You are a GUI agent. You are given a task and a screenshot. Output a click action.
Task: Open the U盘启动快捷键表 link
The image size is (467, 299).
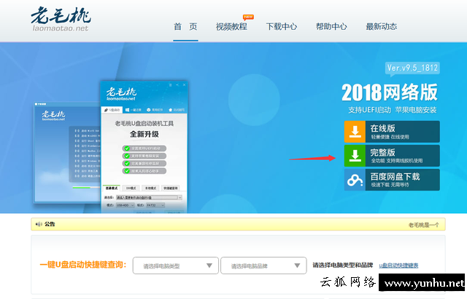(398, 266)
